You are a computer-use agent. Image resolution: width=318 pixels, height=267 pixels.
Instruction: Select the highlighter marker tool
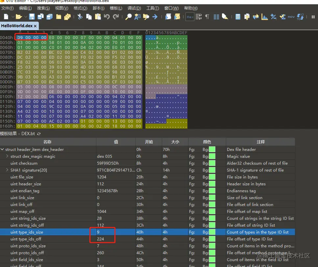[x=225, y=17]
